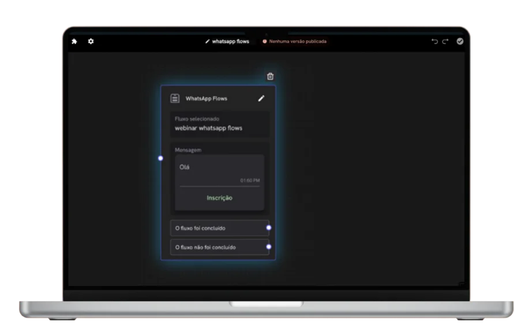Open the settings gear icon

(x=91, y=42)
